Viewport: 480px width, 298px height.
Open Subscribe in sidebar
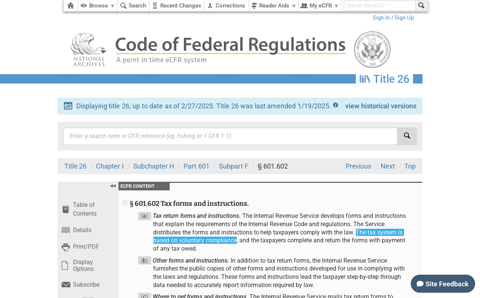pyautogui.click(x=81, y=285)
